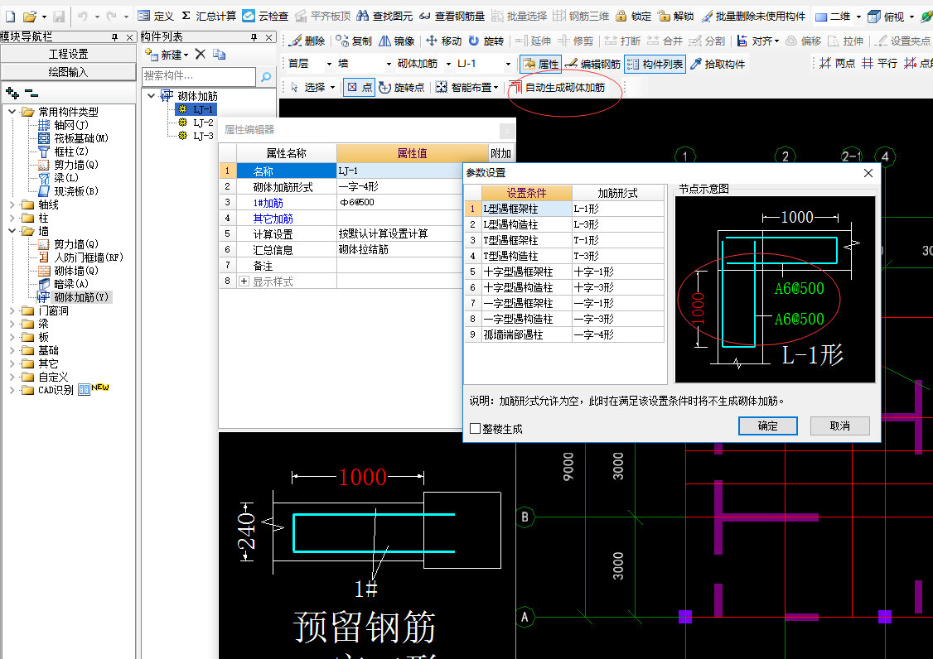Activate the 点 point drawing mode
The image size is (933, 659).
[360, 88]
